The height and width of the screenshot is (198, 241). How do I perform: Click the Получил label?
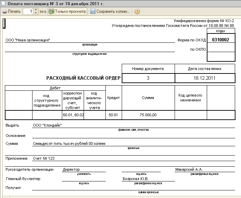pos(13,188)
